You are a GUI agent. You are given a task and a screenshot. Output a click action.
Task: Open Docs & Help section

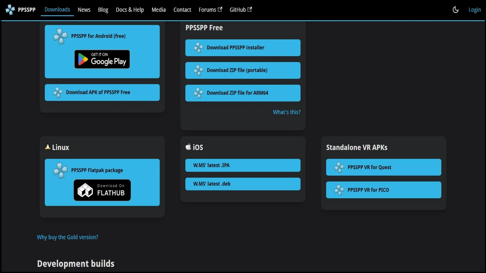point(130,10)
